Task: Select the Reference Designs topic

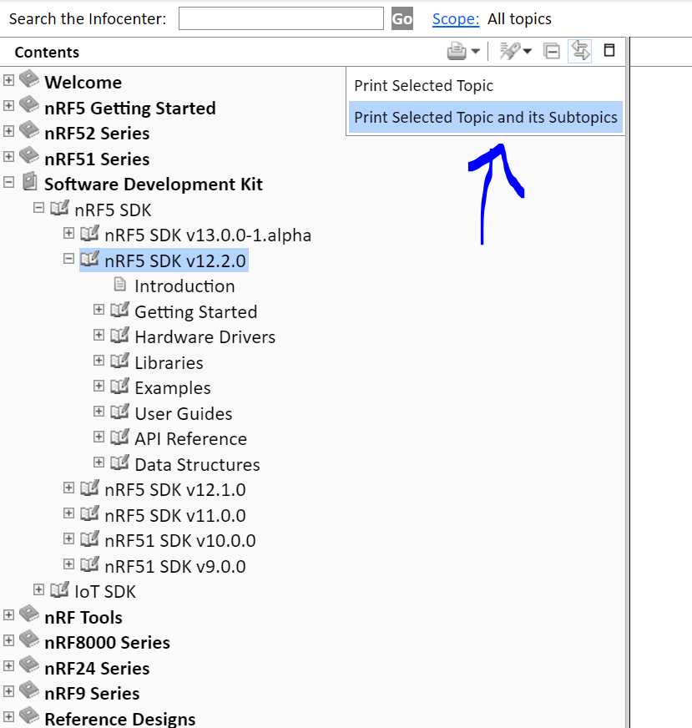Action: tap(119, 719)
